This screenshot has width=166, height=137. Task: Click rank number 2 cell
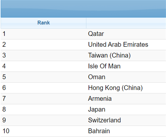coord(43,45)
